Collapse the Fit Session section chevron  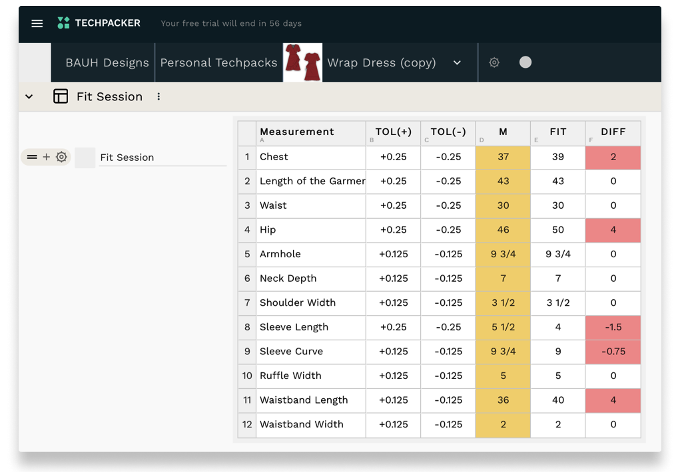pos(29,96)
